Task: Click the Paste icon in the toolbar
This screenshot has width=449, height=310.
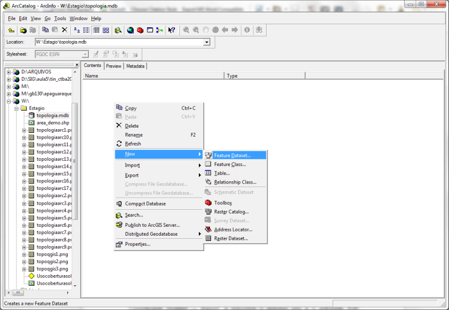Action: (x=55, y=30)
